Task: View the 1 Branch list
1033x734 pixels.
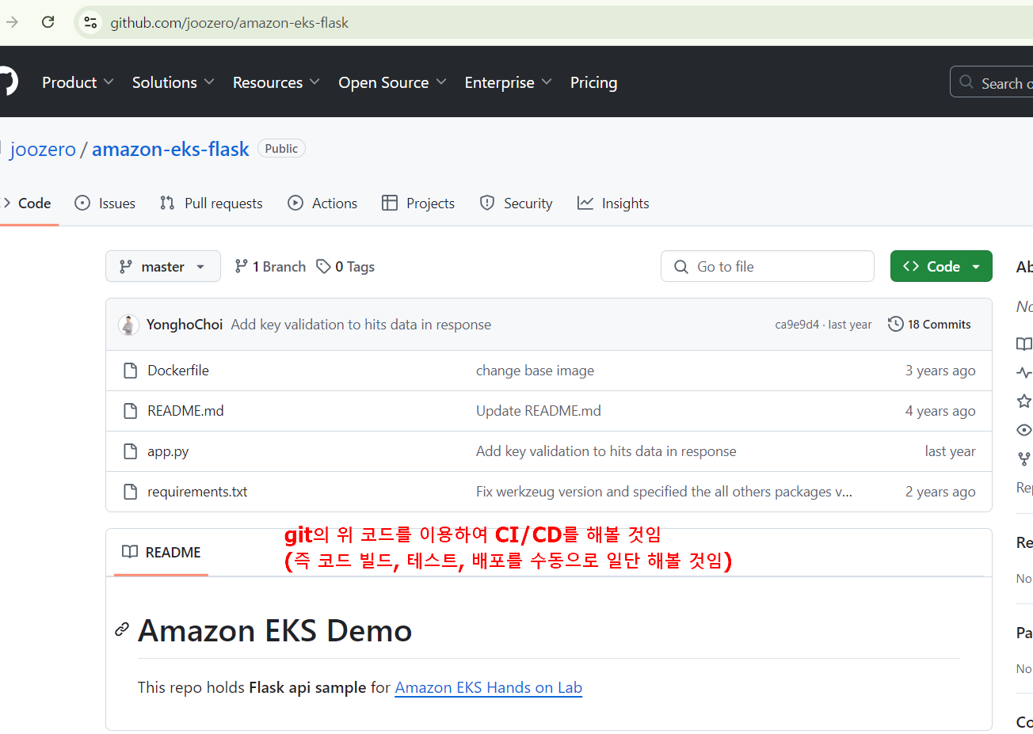Action: click(270, 267)
